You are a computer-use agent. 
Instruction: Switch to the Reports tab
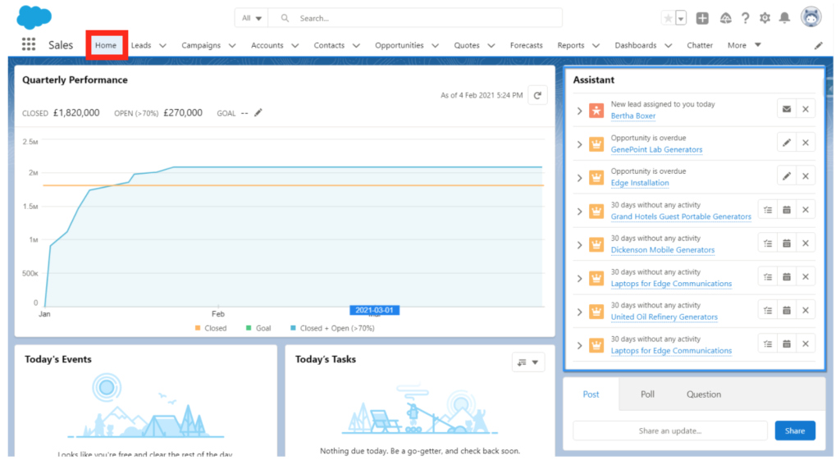pyautogui.click(x=571, y=46)
